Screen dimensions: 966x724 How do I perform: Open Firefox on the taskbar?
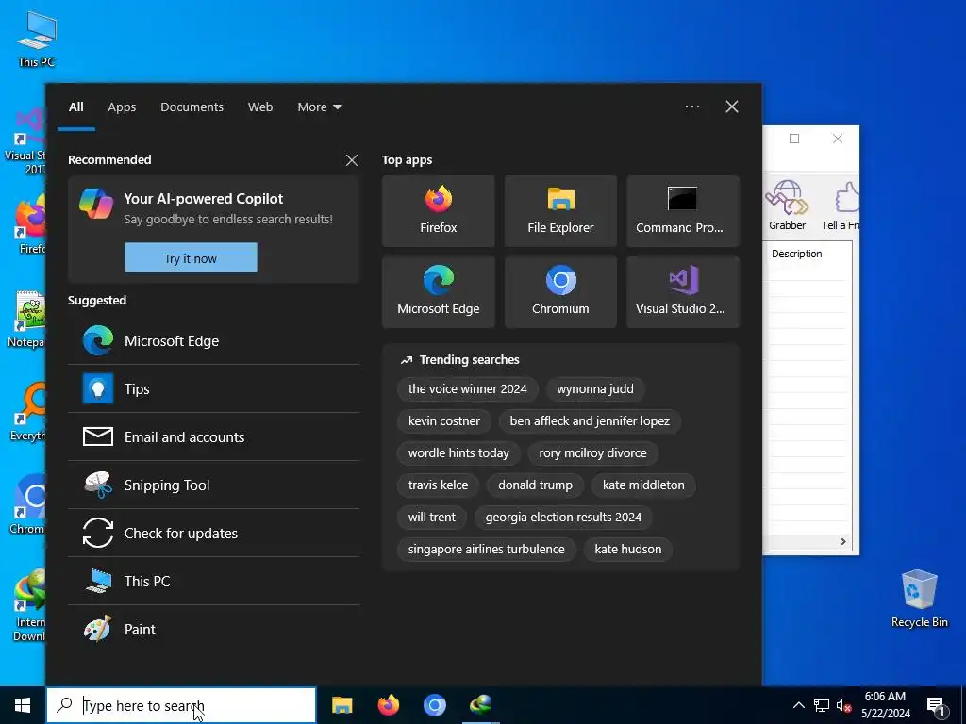coord(388,705)
